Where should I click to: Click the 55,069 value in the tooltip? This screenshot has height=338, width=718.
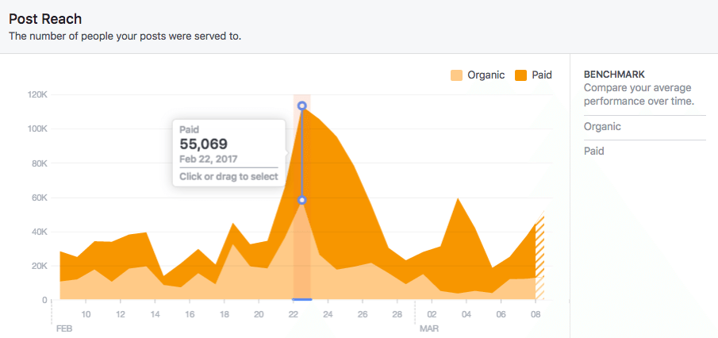(x=204, y=144)
